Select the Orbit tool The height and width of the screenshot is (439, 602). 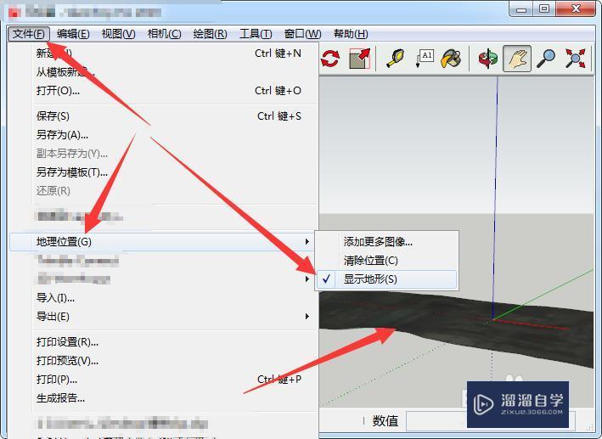pos(487,59)
